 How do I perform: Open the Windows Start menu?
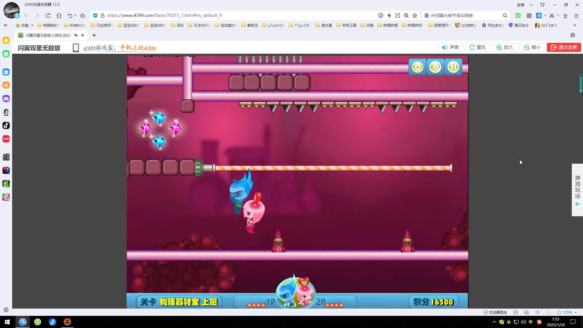(7, 322)
